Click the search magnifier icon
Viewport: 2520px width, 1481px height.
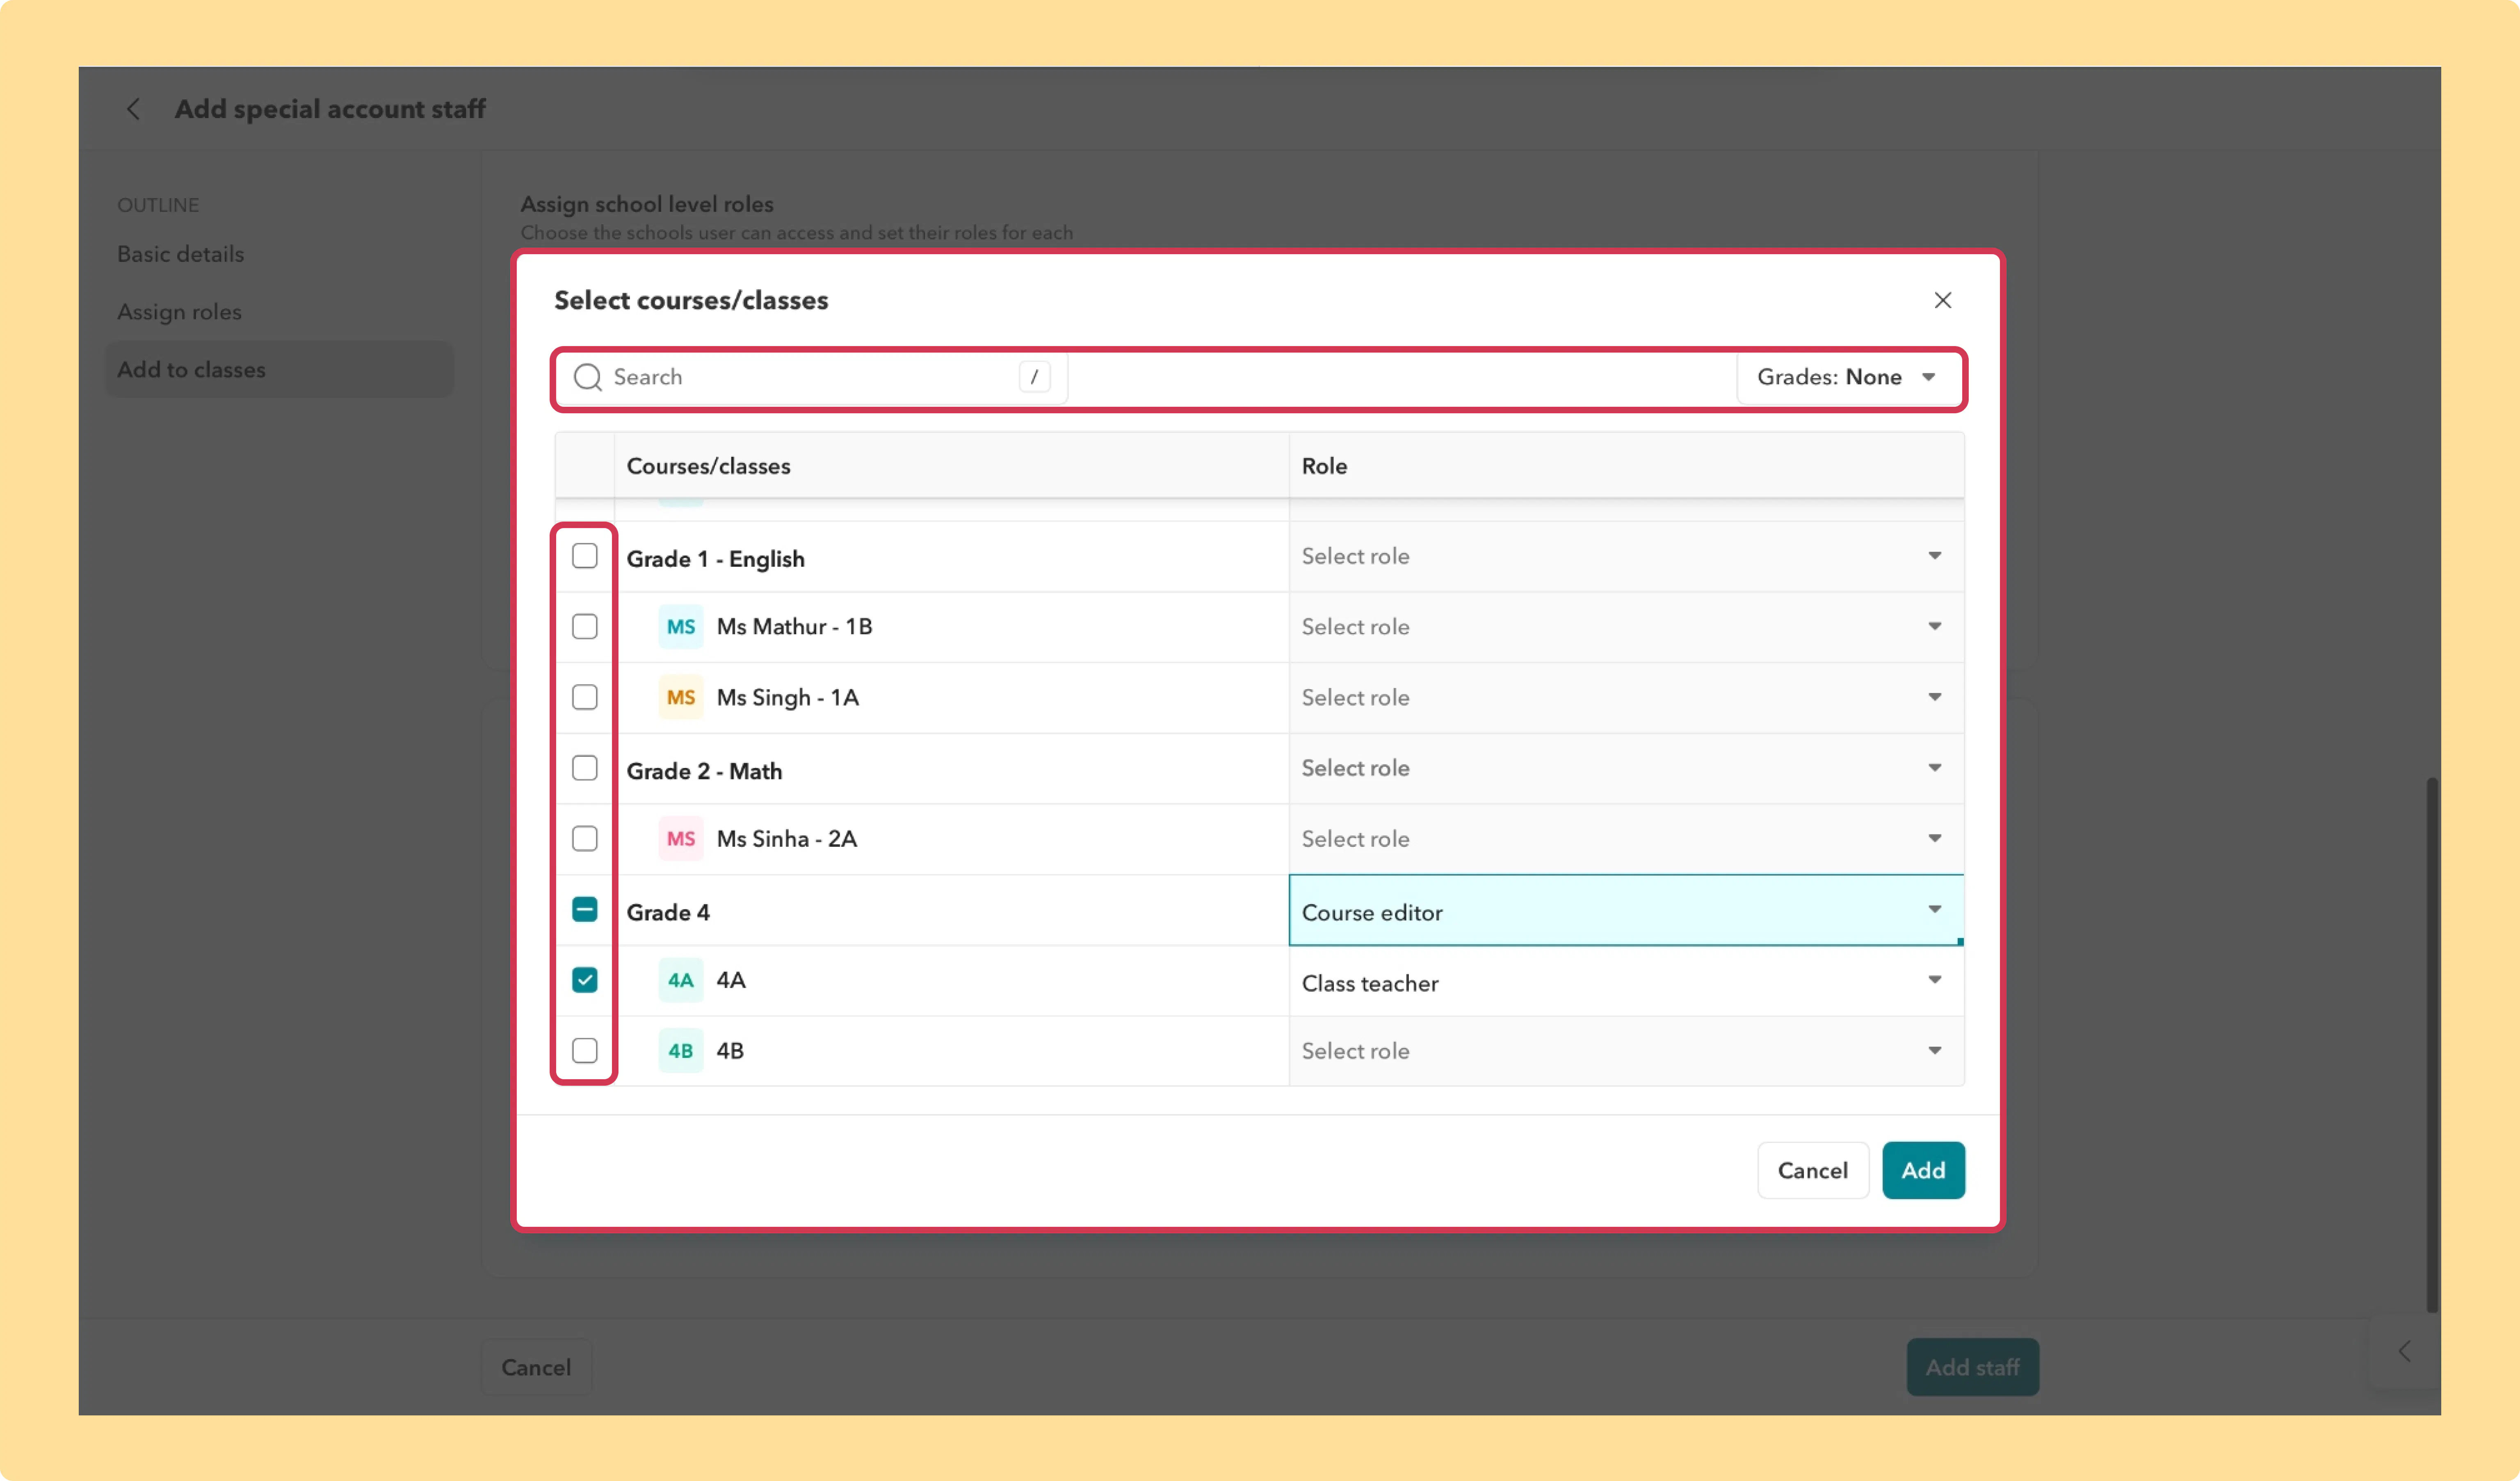tap(587, 377)
